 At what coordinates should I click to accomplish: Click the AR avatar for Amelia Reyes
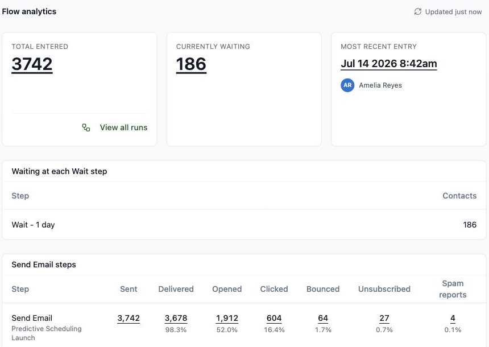[347, 85]
